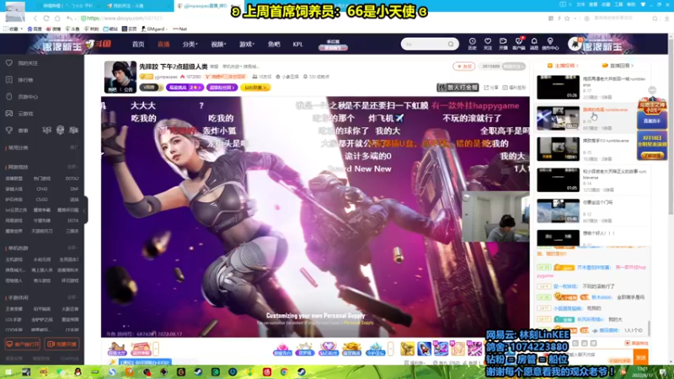Click browser refresh icon
This screenshot has height=379, width=674.
point(46,19)
